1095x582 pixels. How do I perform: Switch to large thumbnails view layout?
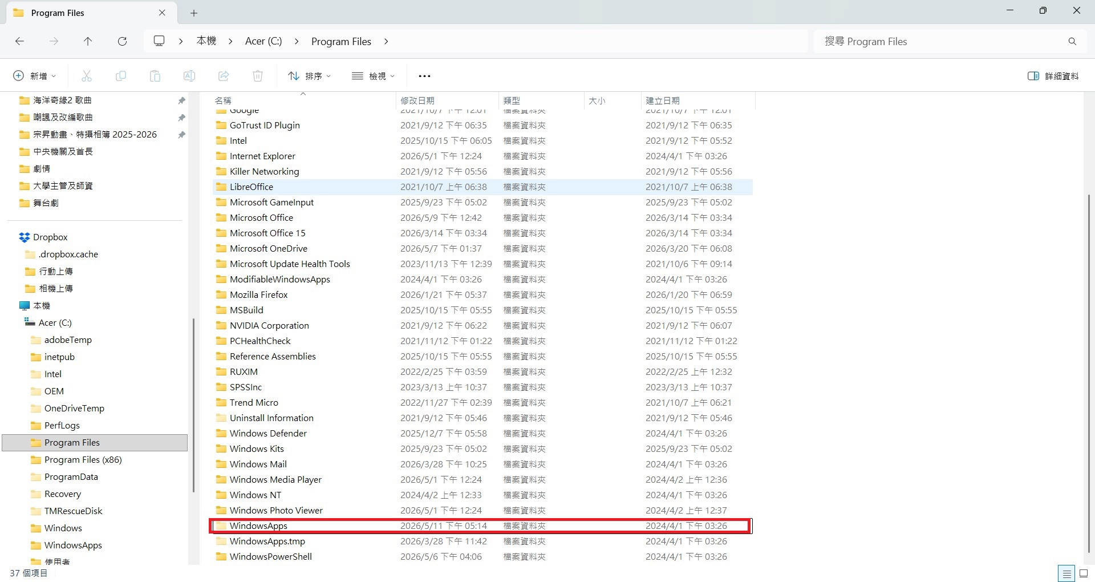point(1084,573)
